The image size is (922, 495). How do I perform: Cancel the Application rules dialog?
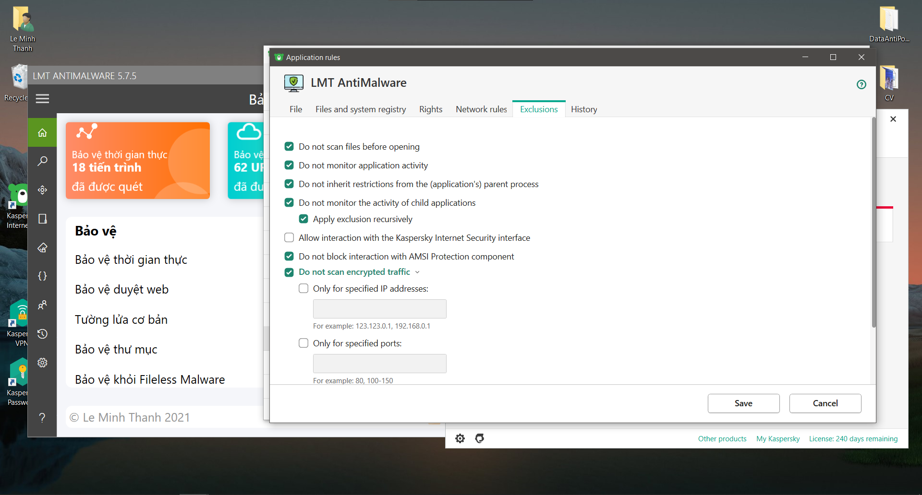(x=825, y=403)
